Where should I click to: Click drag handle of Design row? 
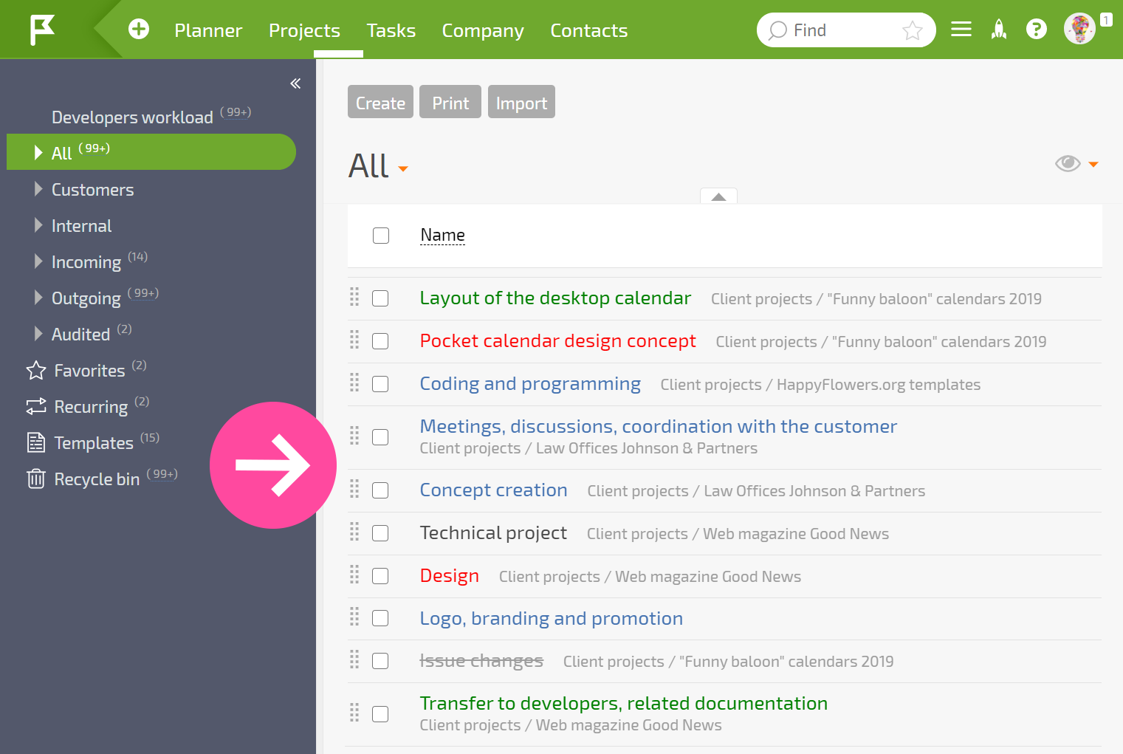click(354, 575)
